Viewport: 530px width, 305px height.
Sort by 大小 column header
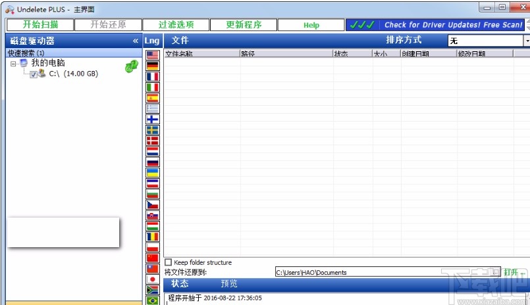386,54
